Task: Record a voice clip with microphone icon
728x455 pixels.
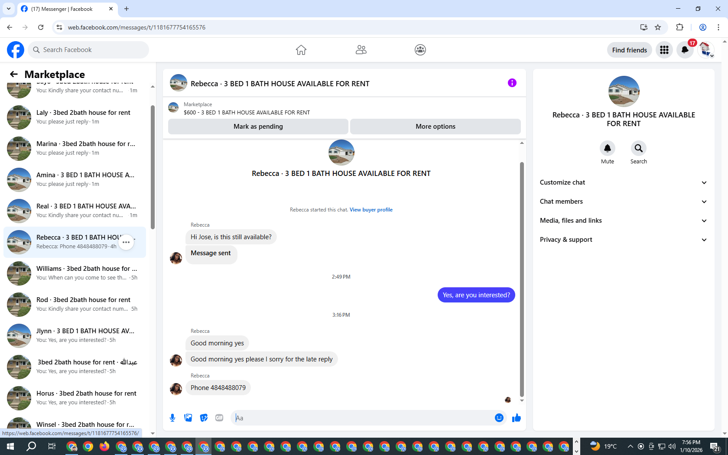Action: 172,418
